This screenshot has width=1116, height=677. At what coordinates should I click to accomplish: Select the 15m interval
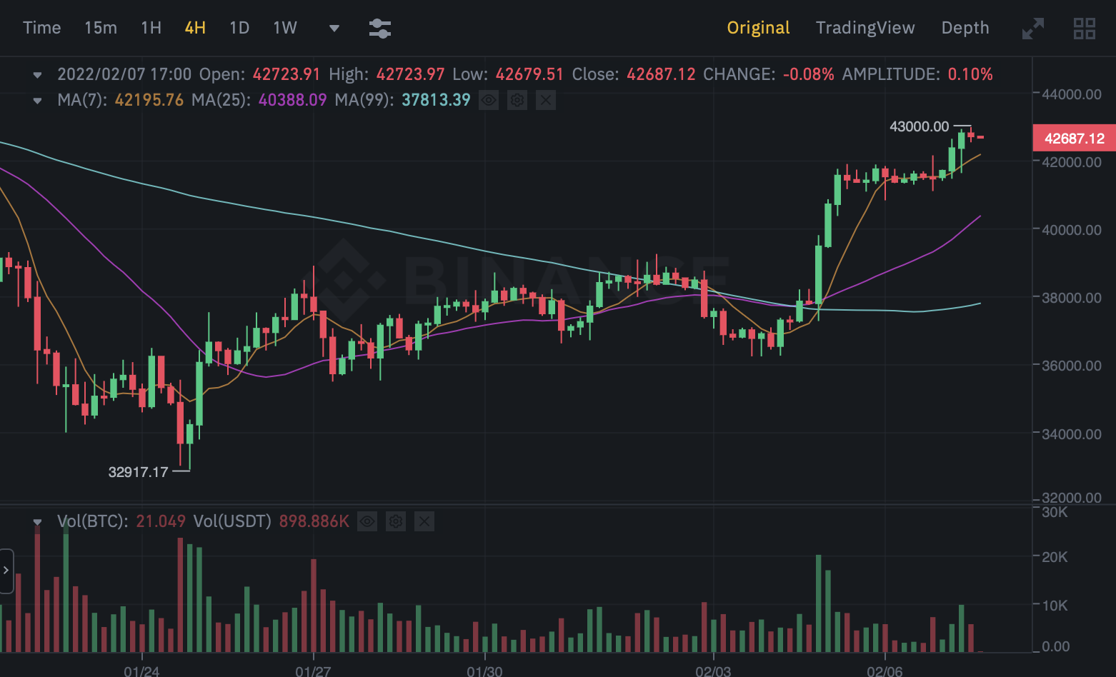(x=101, y=28)
